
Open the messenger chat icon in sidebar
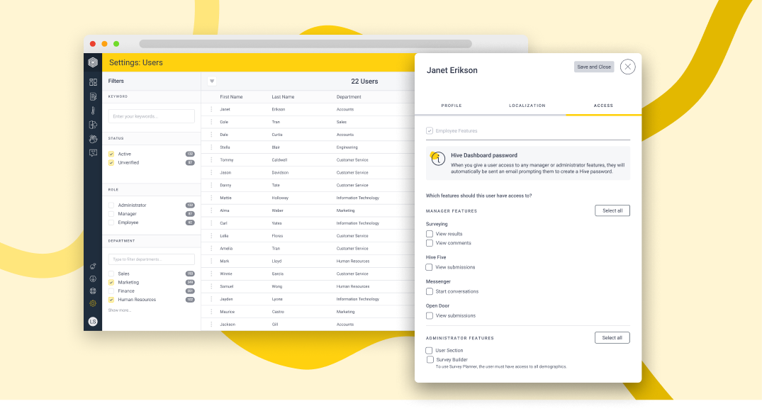[93, 153]
